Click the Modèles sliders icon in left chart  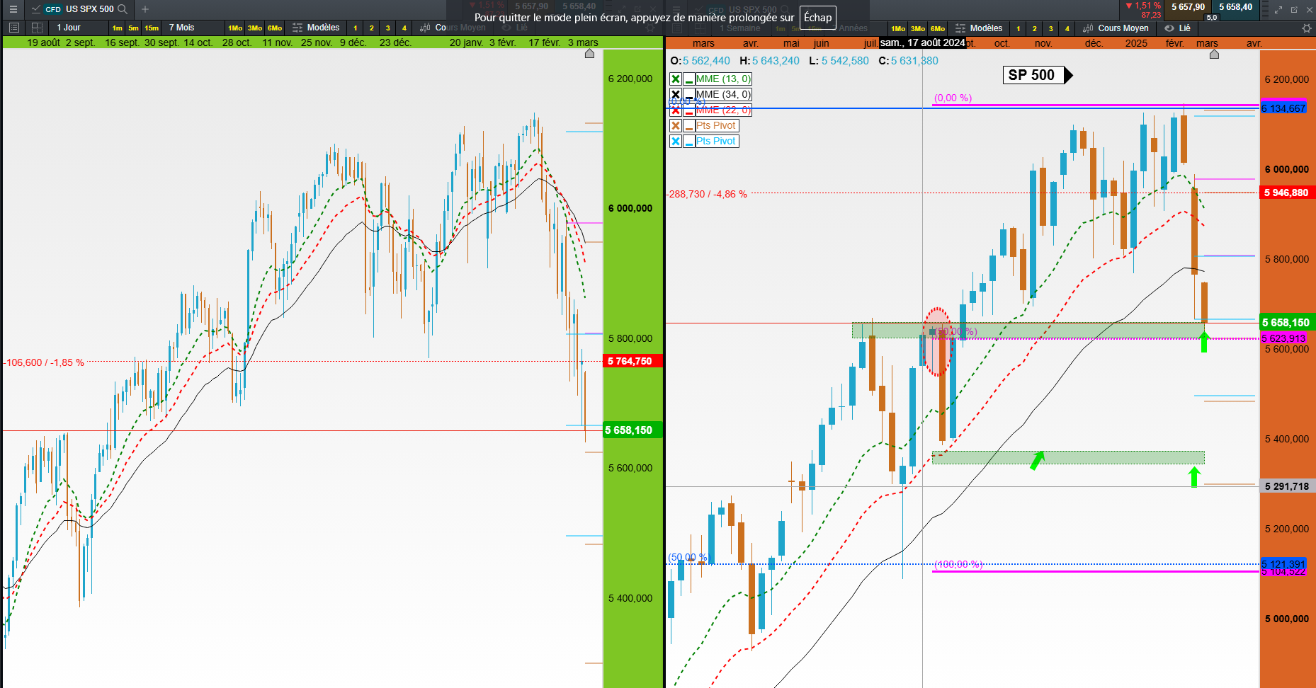point(297,28)
